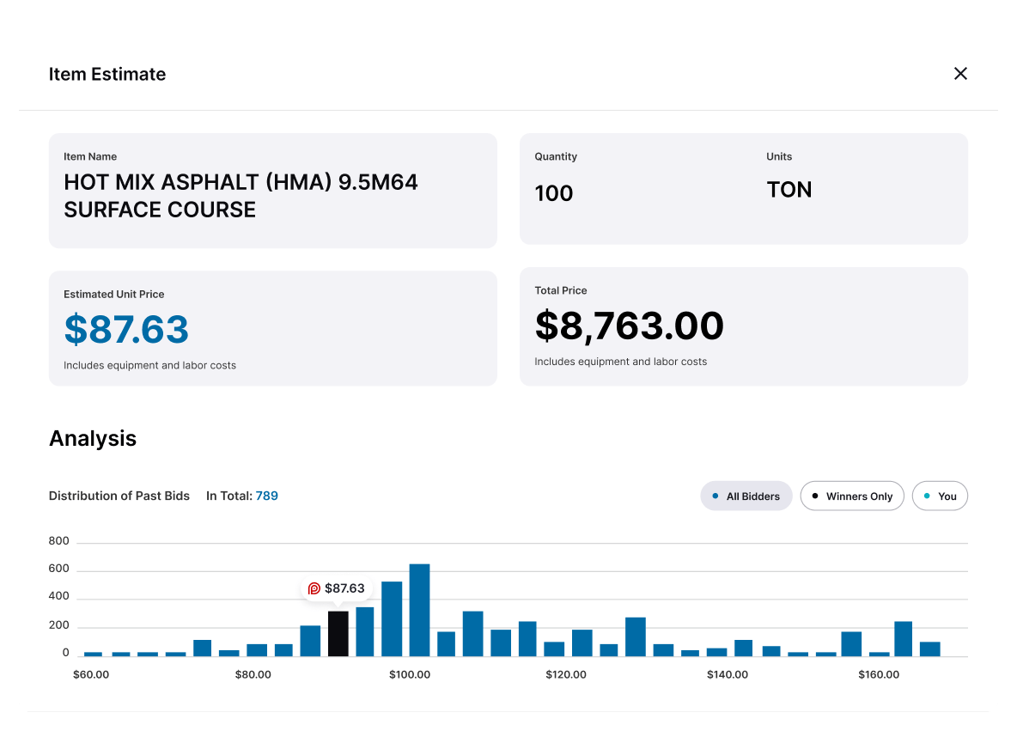Click the Units field showing TON
This screenshot has width=1017, height=749.
coord(789,190)
